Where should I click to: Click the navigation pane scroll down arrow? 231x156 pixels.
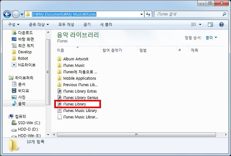coord(48,134)
